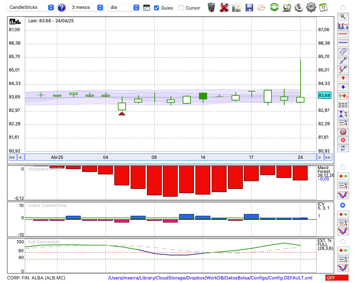The height and width of the screenshot is (283, 354).
Task: Click red/green arrows button in Estocastico panel
Action: pyautogui.click(x=343, y=250)
